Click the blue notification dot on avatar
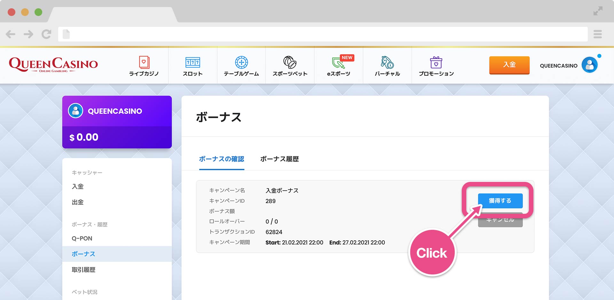 (599, 56)
